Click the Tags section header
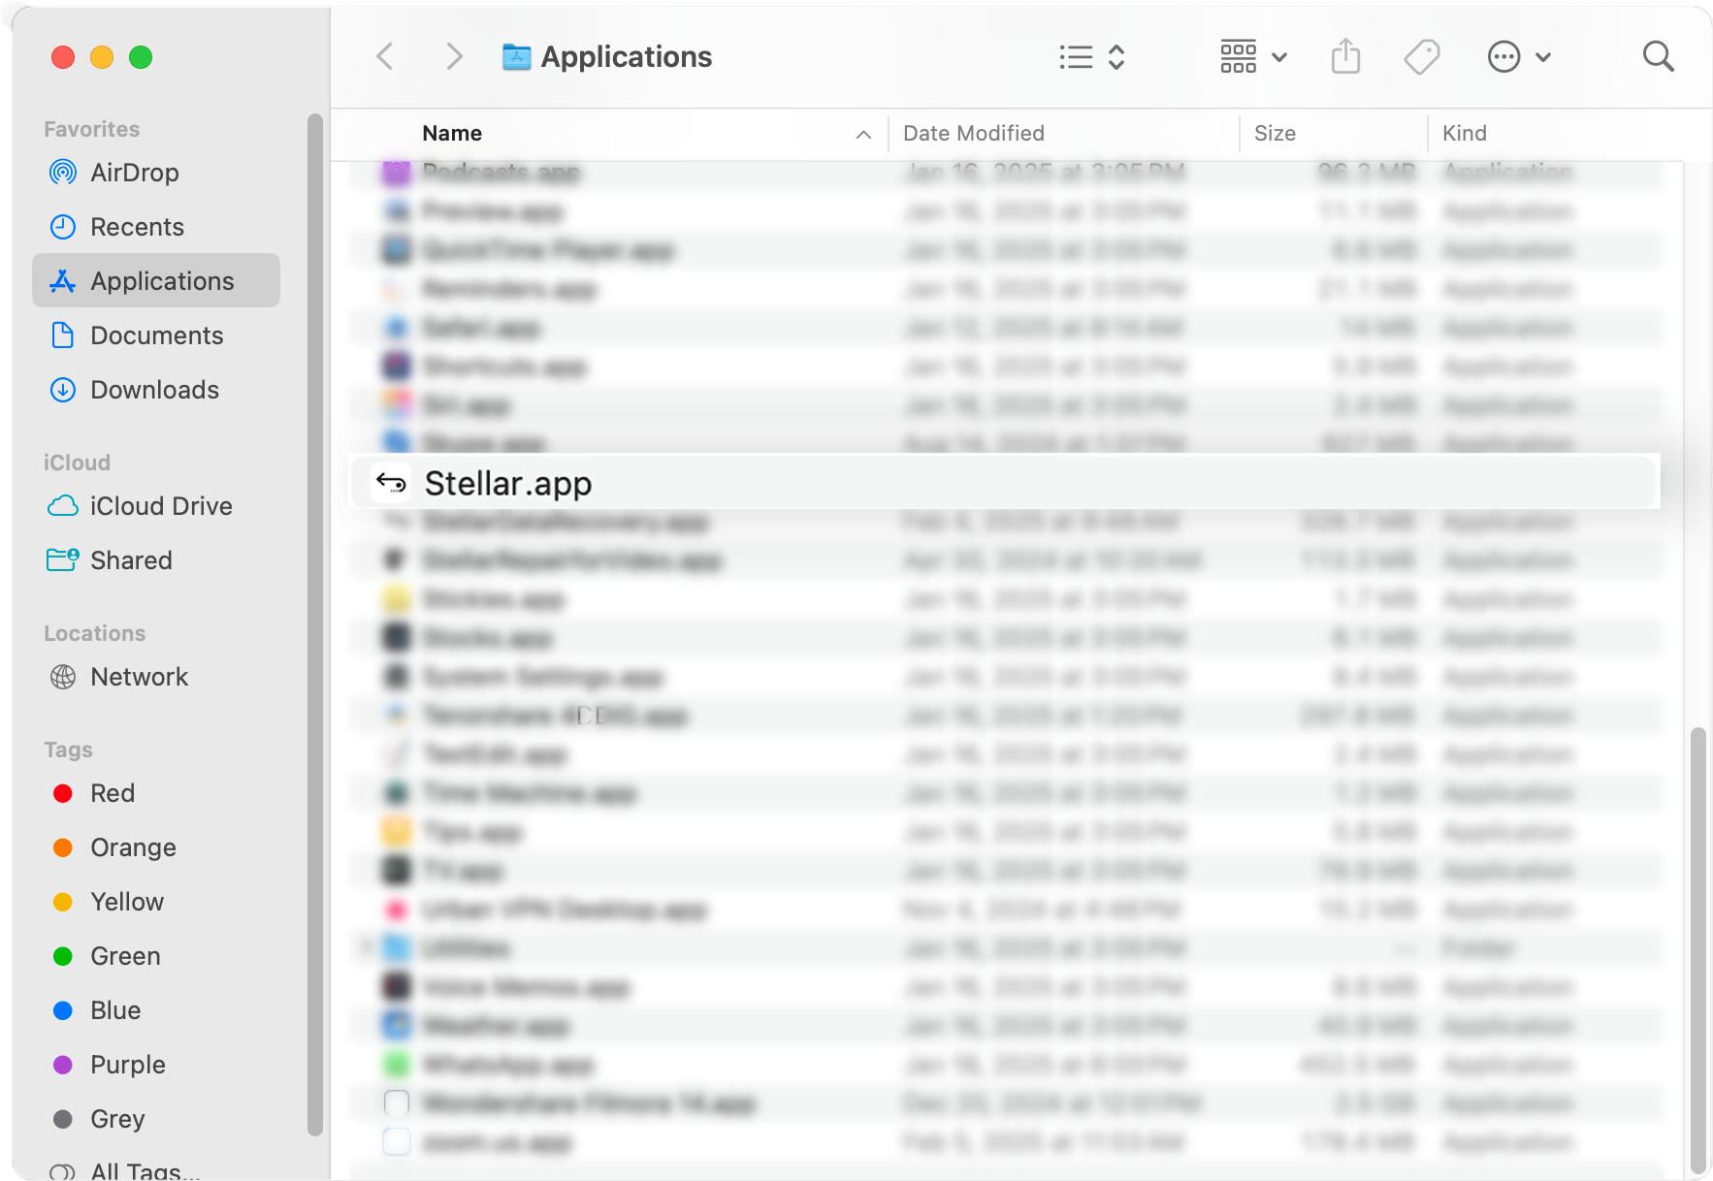The width and height of the screenshot is (1713, 1181). [69, 750]
